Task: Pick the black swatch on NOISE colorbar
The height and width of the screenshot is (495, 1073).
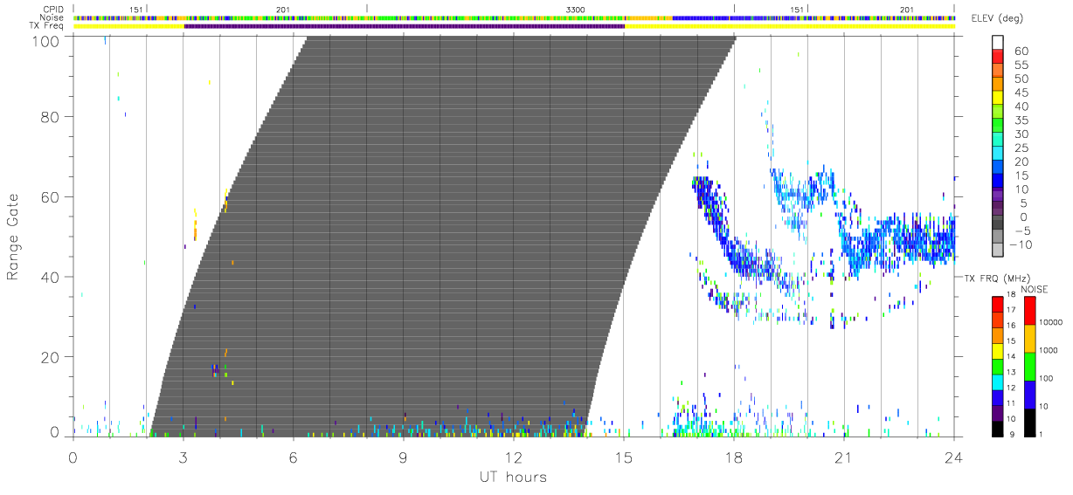Action: coord(1028,423)
